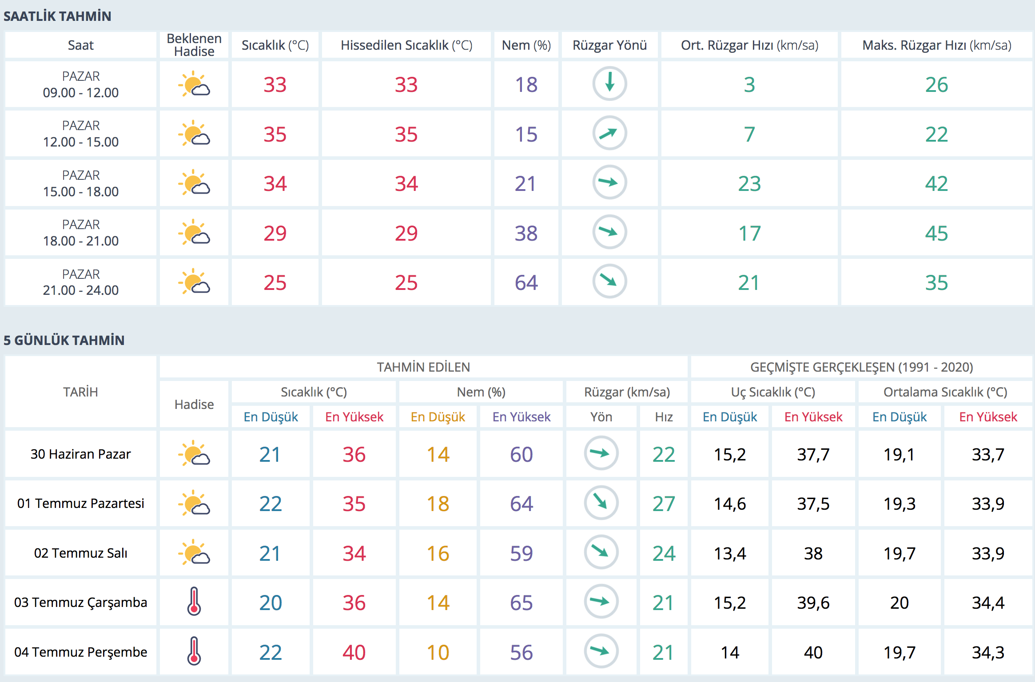Viewport: 1035px width, 682px height.
Task: Select the Hissedilen Sıcaklık column header
Action: (406, 45)
